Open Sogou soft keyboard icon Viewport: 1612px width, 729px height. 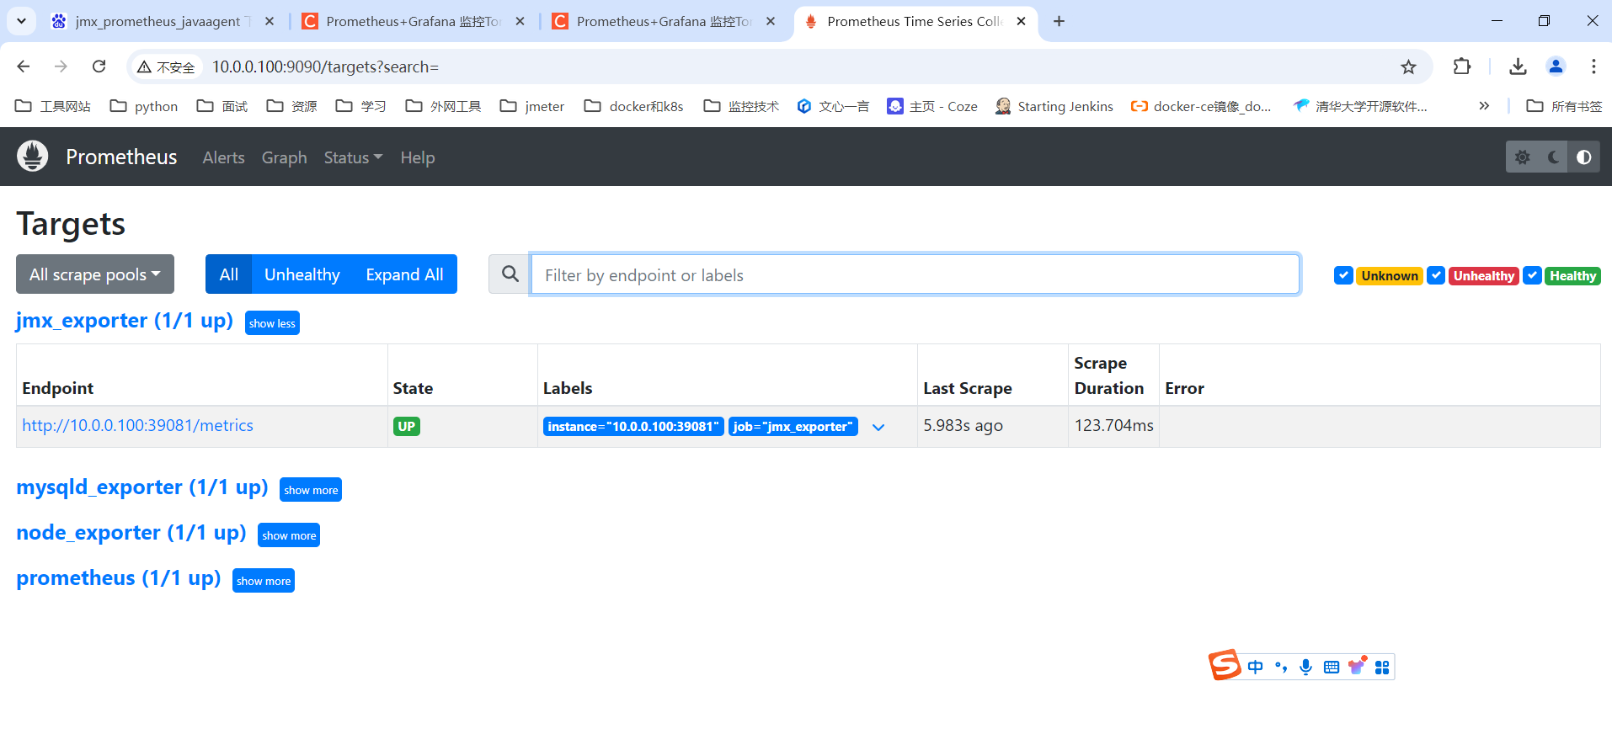(1331, 667)
